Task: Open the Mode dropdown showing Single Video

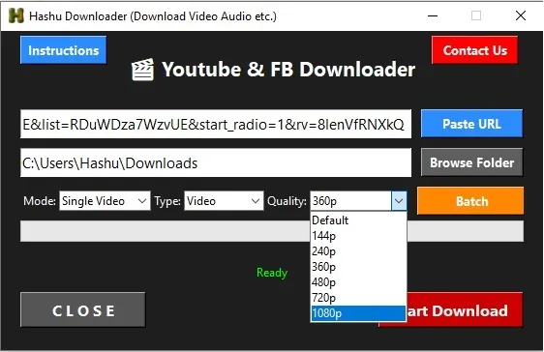Action: [x=105, y=201]
